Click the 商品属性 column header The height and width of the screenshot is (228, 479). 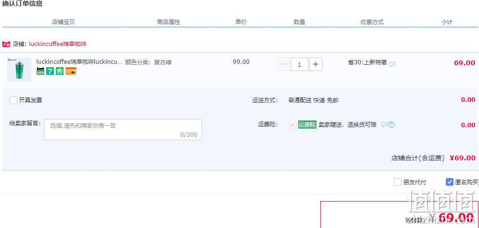pos(169,22)
